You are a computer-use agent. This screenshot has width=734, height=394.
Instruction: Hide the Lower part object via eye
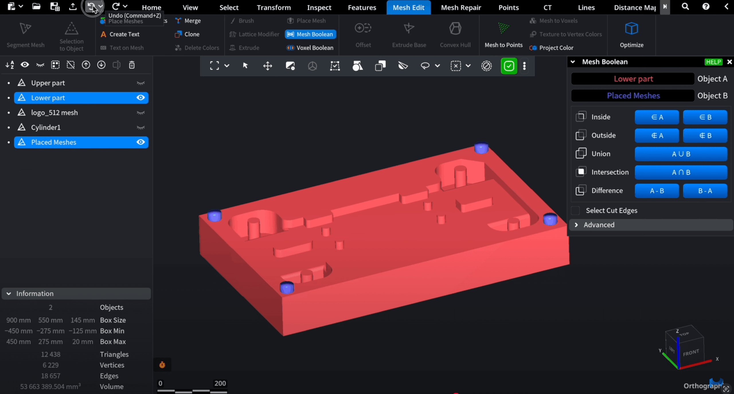click(x=140, y=98)
